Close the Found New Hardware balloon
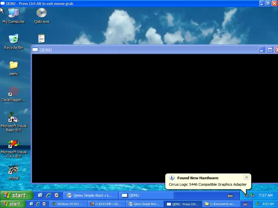Screen dimensions: 278x208 [x=247, y=177]
